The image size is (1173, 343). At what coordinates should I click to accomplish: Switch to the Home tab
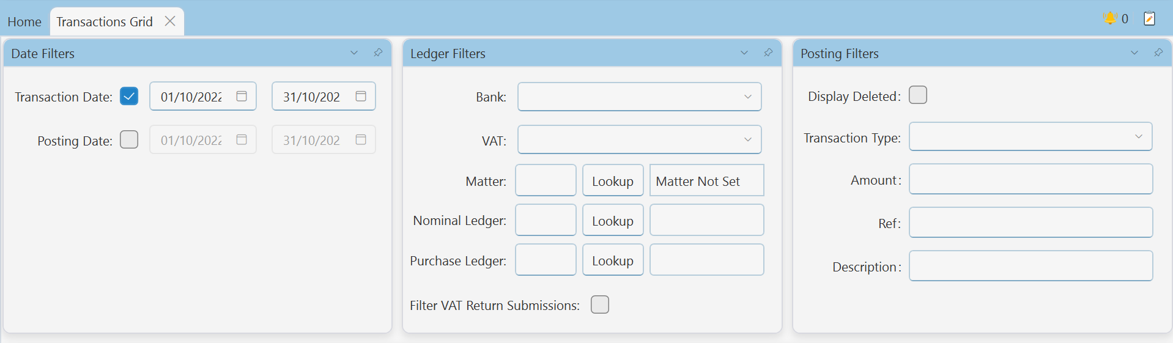click(24, 22)
